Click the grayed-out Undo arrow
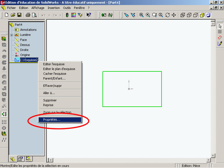The height and width of the screenshot is (168, 224). [43, 15]
